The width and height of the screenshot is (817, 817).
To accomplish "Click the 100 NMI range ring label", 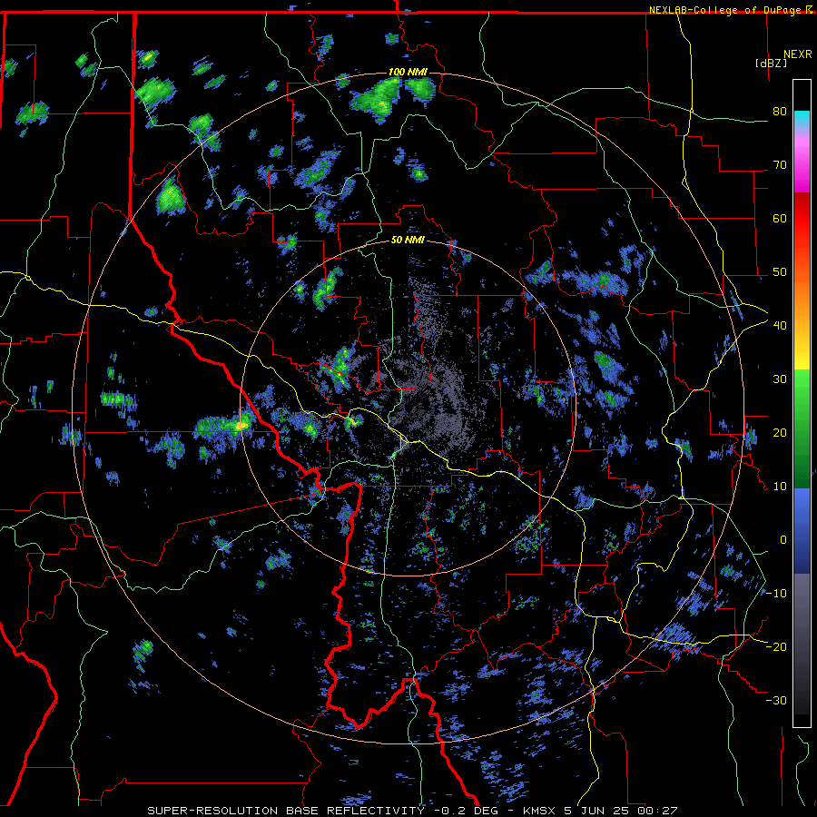I will click(408, 72).
